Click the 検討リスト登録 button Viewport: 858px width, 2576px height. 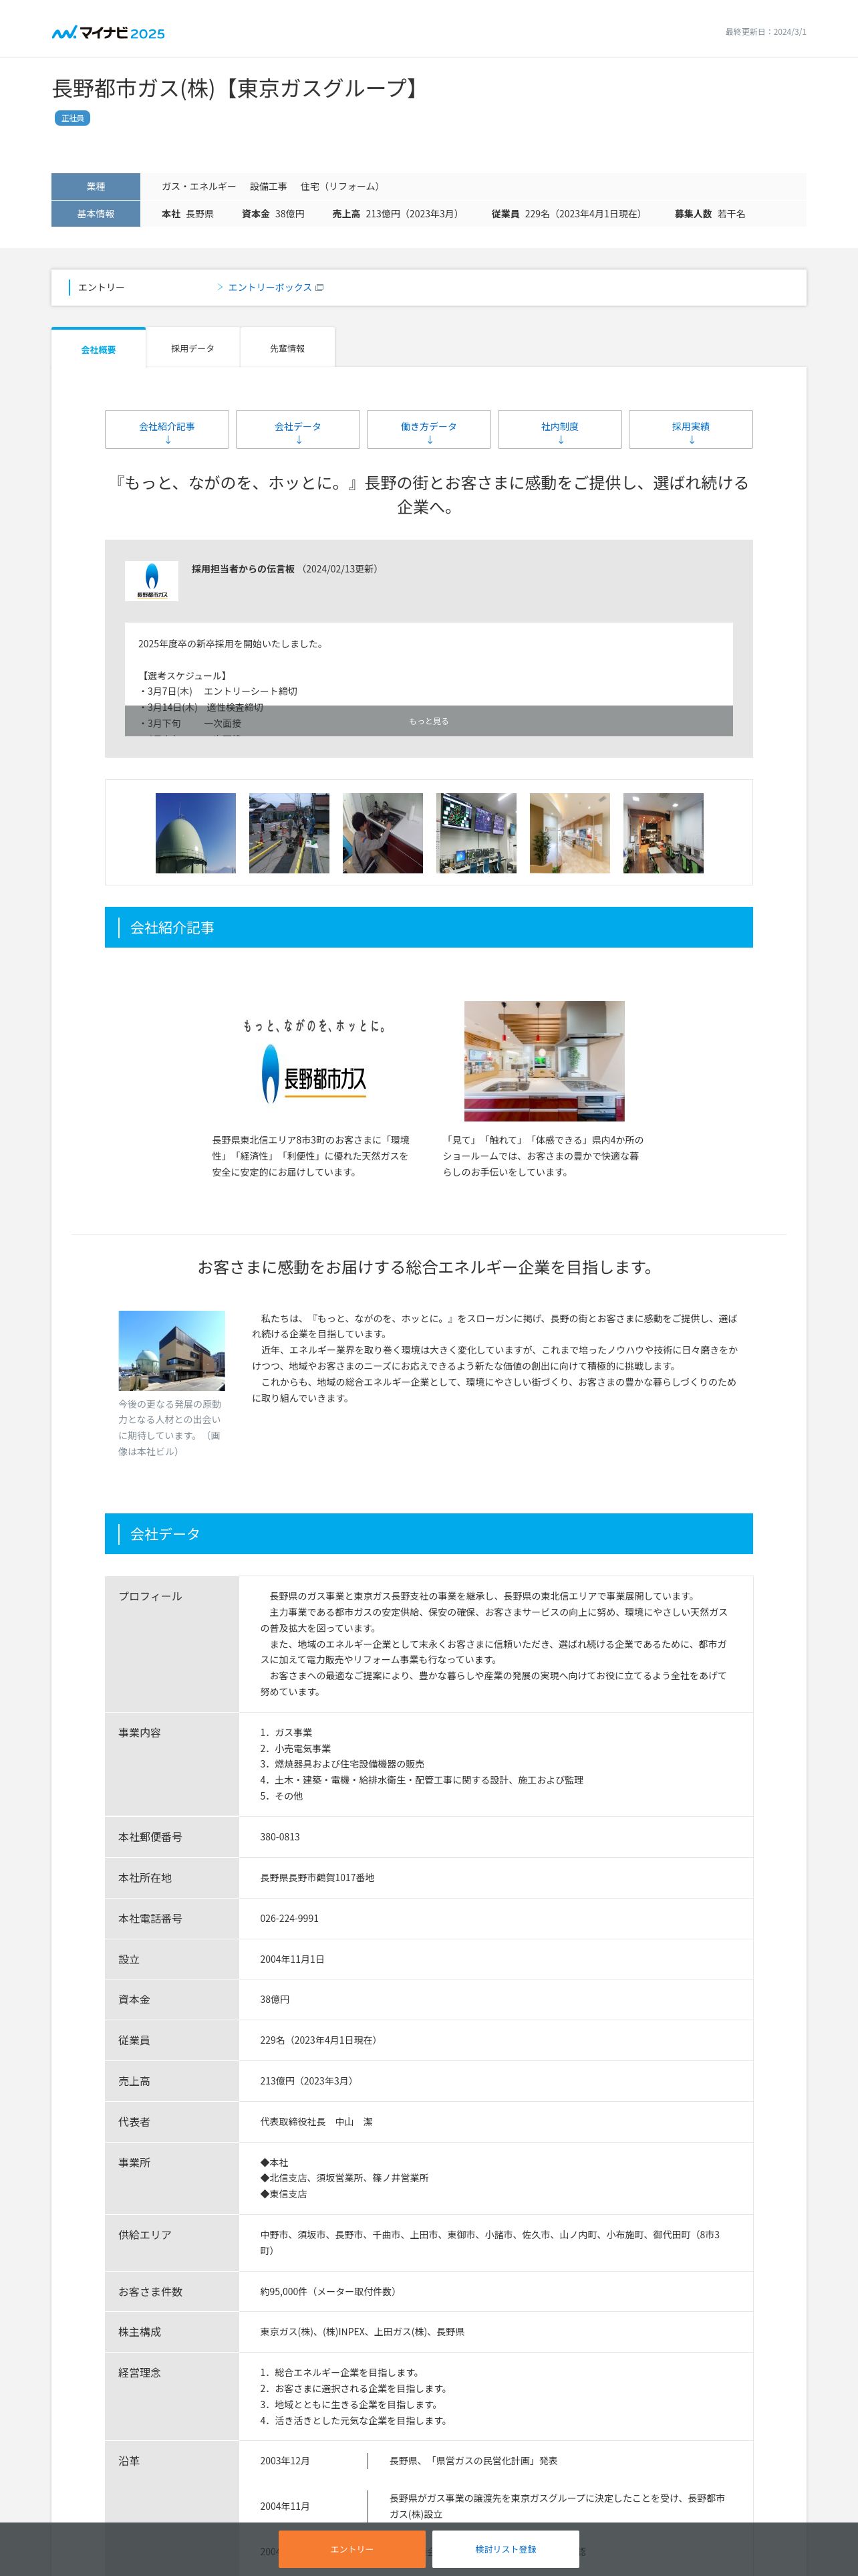[x=505, y=2549]
